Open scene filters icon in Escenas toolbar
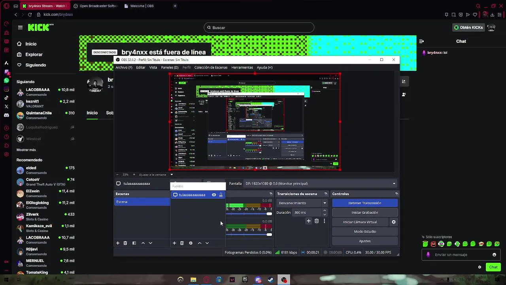Viewport: 506px width, 285px height. click(x=134, y=243)
